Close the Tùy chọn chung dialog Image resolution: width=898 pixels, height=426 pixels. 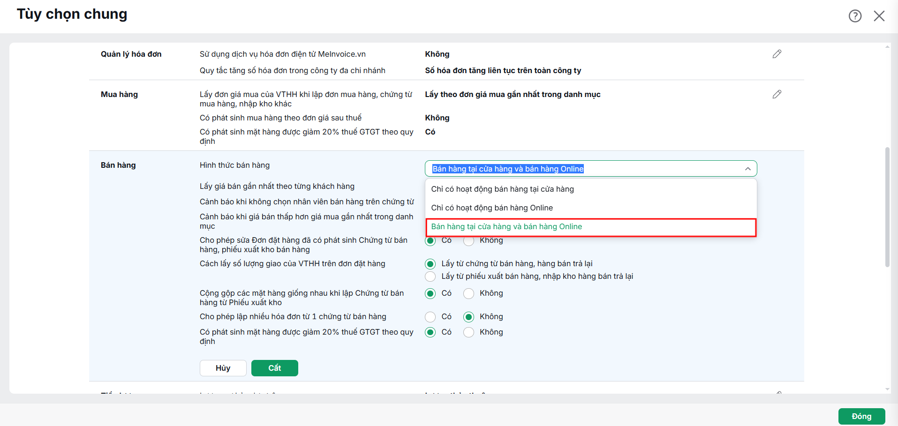tap(879, 16)
